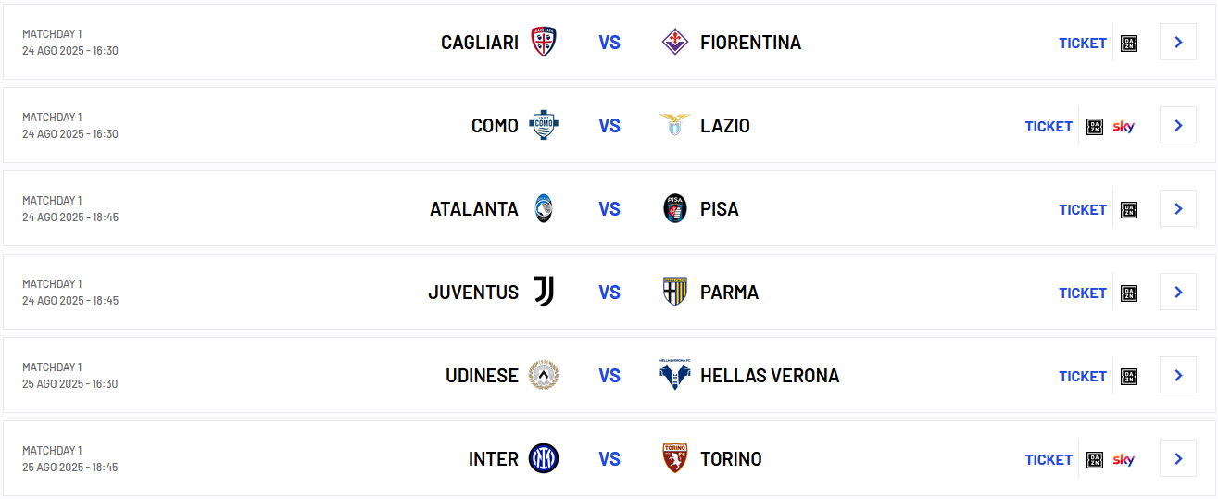Image resolution: width=1218 pixels, height=499 pixels.
Task: Click the Hellas Verona crest
Action: pyautogui.click(x=674, y=375)
